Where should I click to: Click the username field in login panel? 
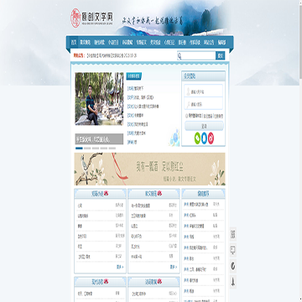204,91
